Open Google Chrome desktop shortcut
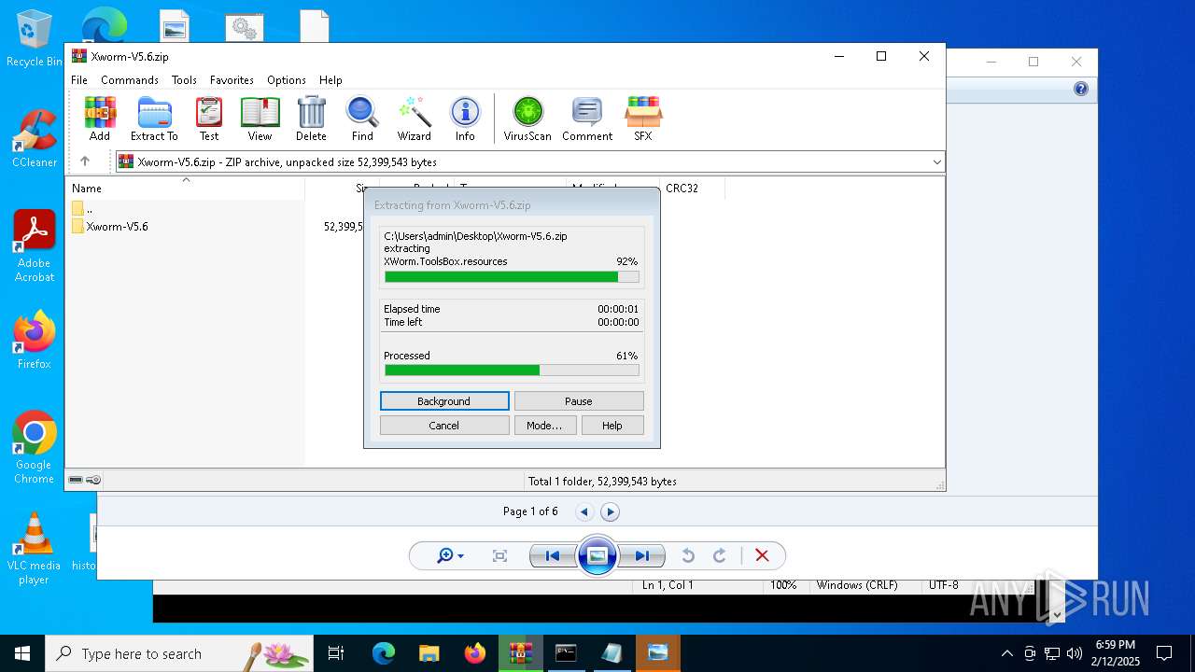Image resolution: width=1195 pixels, height=672 pixels. coord(35,448)
